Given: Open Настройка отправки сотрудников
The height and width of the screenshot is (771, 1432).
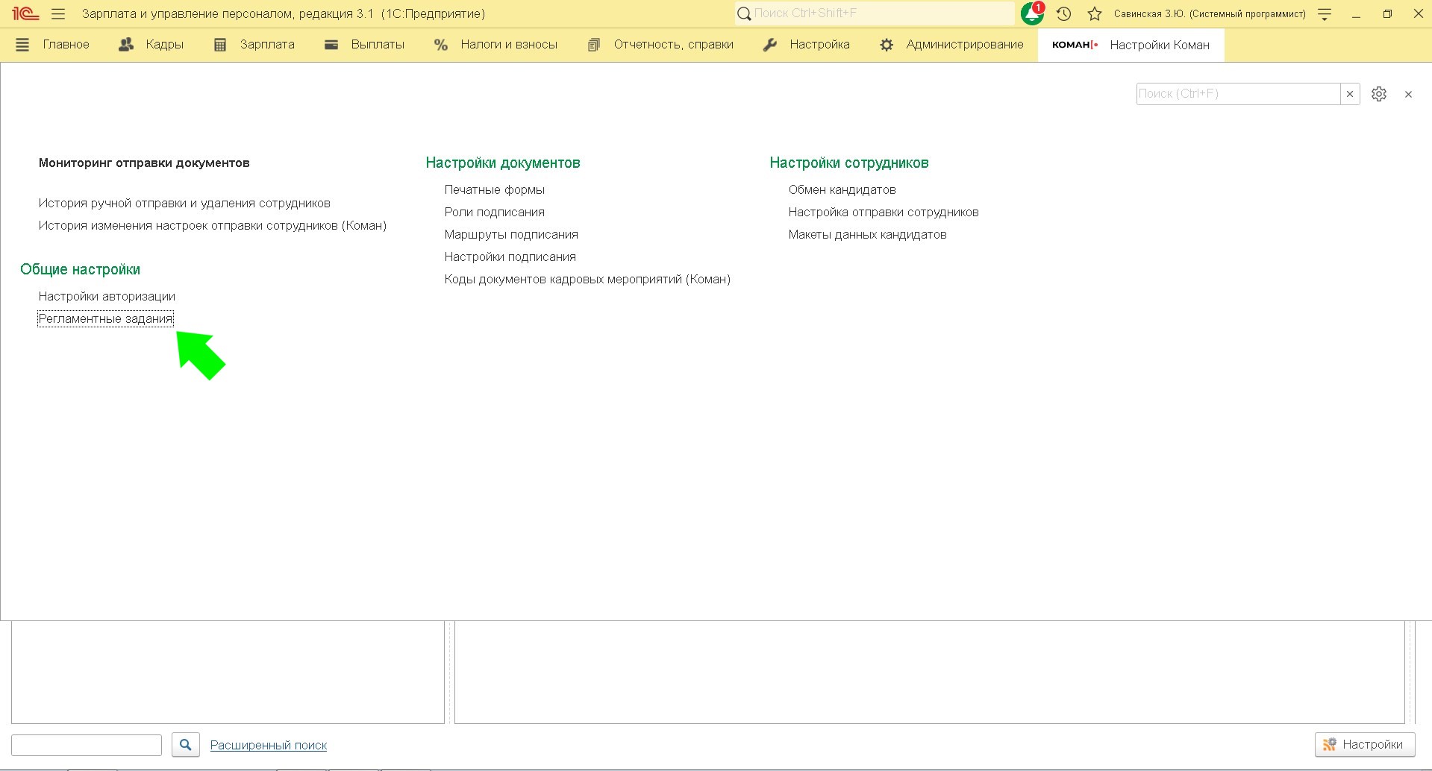Looking at the screenshot, I should 884,212.
